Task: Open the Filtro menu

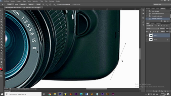Action: pos(41,1)
